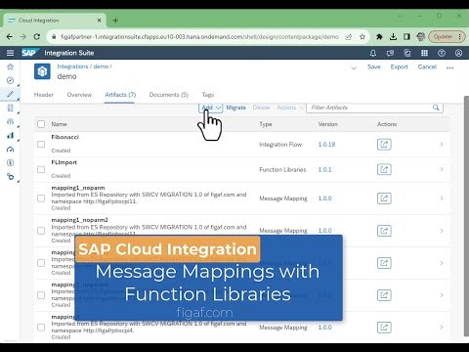Image resolution: width=469 pixels, height=352 pixels.
Task: Open the hamburger navigation menu
Action: click(x=10, y=53)
